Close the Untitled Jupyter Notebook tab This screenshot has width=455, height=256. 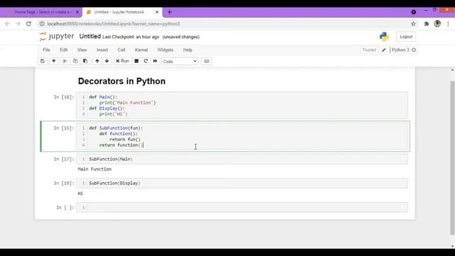pyautogui.click(x=157, y=12)
